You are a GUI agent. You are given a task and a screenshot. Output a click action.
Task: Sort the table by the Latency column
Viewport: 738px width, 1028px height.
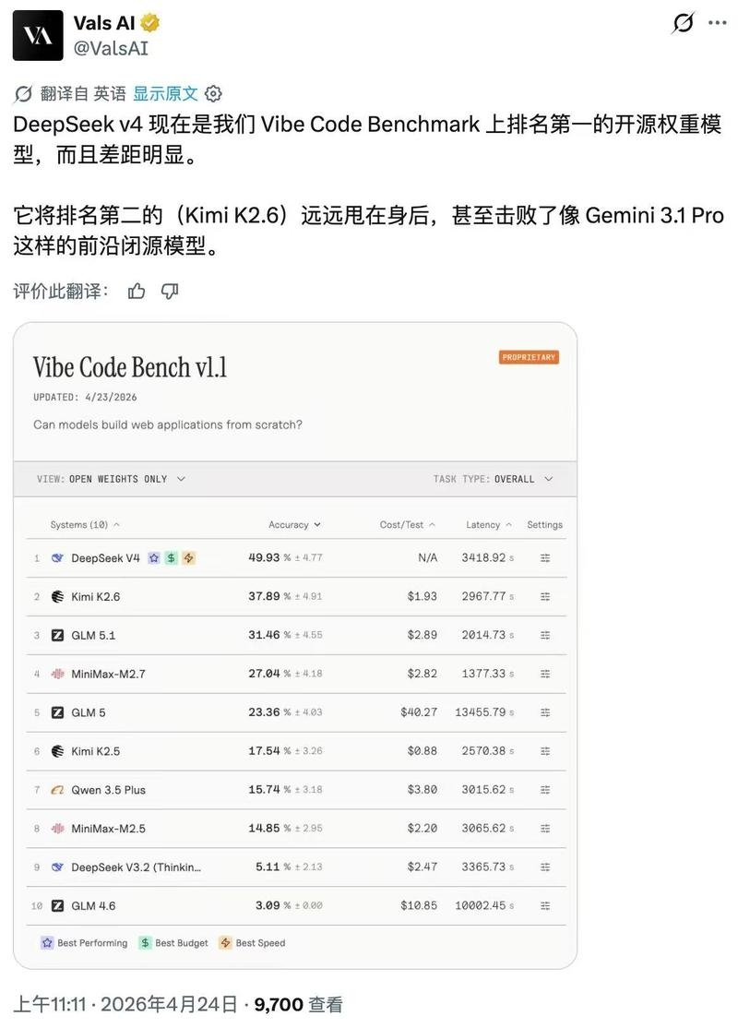(489, 524)
